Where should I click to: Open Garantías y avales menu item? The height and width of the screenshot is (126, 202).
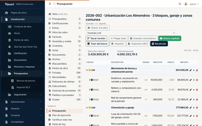(x=65, y=41)
